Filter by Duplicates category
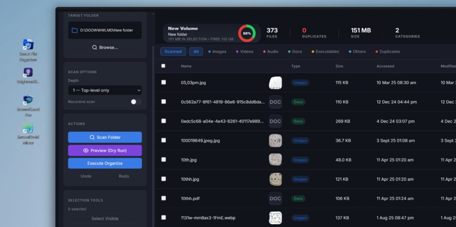This screenshot has width=456, height=227. 388,52
